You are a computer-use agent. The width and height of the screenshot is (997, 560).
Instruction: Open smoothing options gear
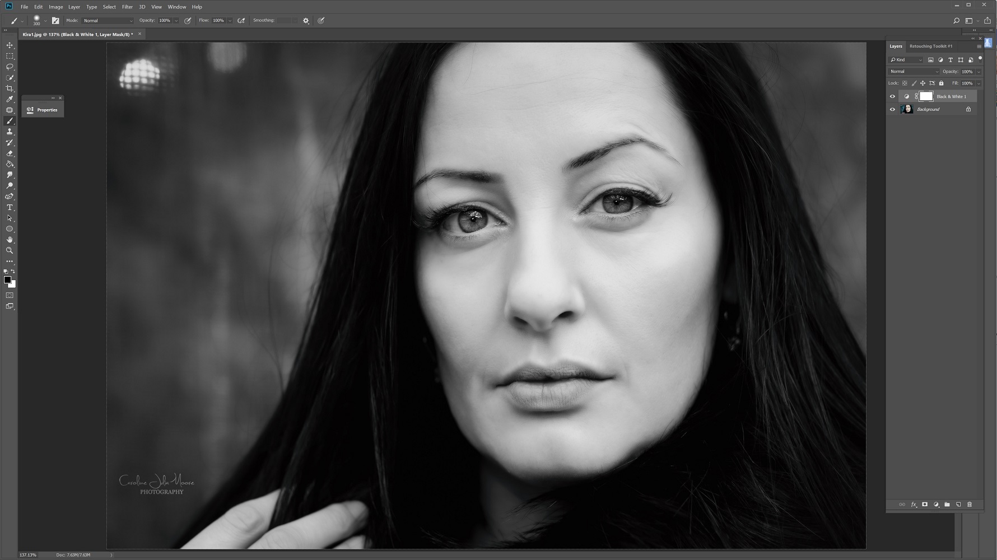click(x=306, y=21)
